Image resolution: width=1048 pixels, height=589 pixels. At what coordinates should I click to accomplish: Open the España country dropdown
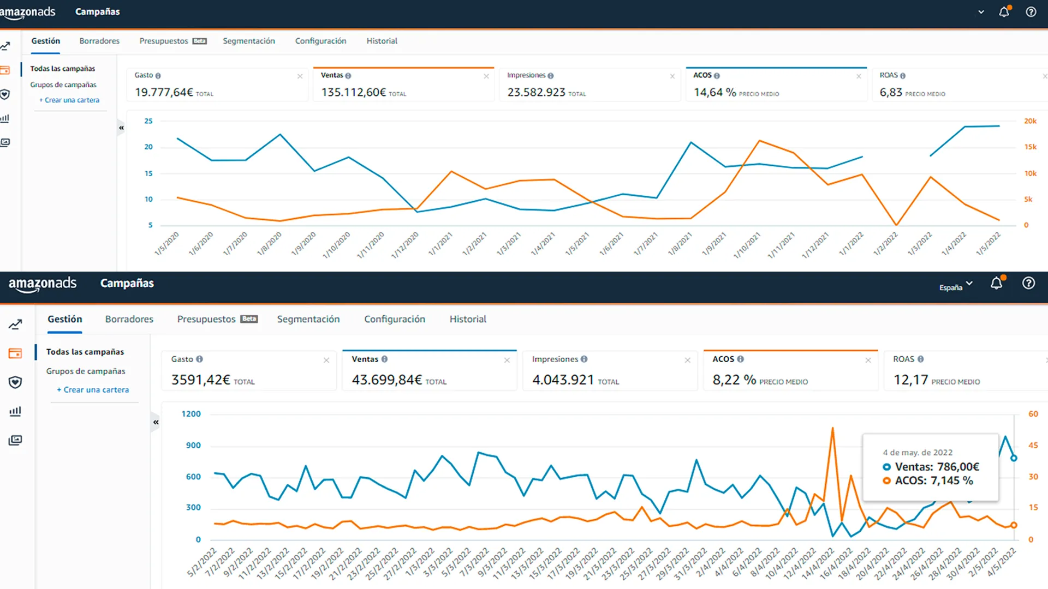(x=956, y=287)
